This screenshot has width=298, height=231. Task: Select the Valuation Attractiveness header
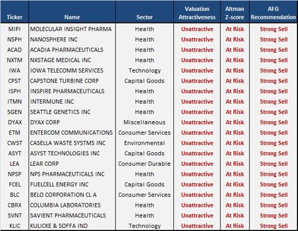[197, 13]
